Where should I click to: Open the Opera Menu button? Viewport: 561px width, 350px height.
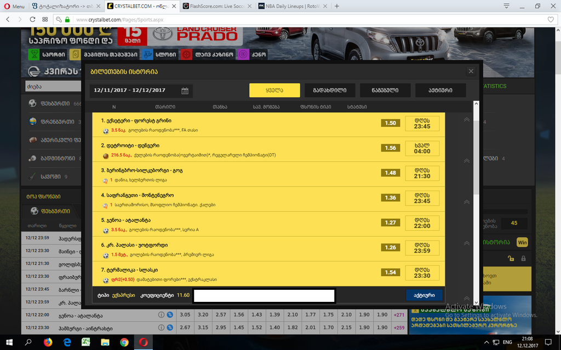point(14,6)
